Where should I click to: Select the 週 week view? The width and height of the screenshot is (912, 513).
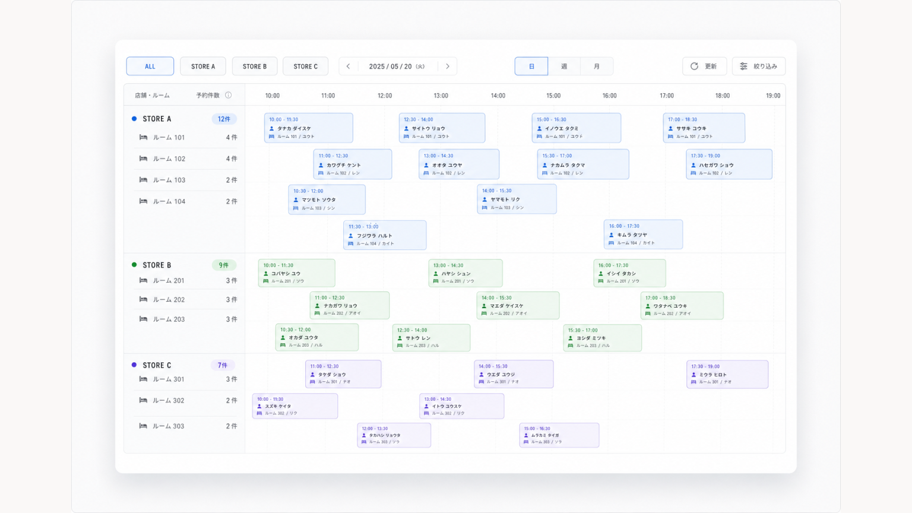tap(564, 66)
